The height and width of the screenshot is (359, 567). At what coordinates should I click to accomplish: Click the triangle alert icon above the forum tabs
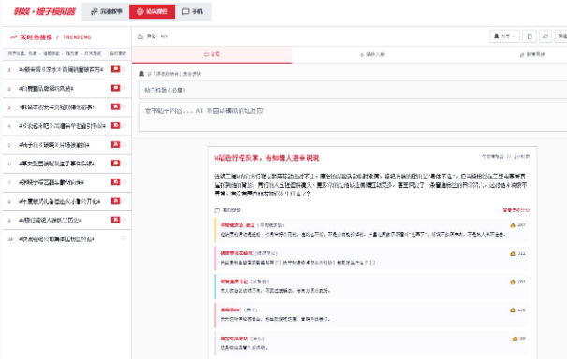pos(140,36)
